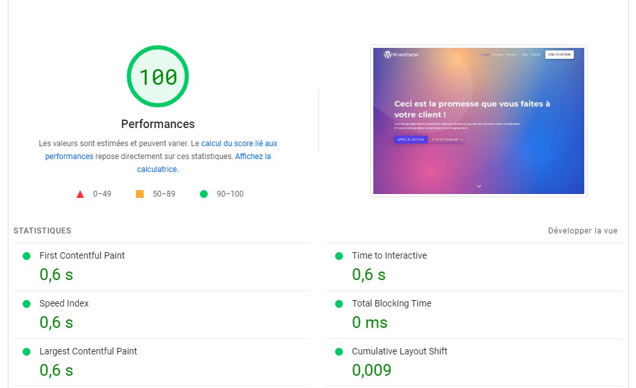This screenshot has height=388, width=636.
Task: Click the website preview thumbnail
Action: coord(478,120)
